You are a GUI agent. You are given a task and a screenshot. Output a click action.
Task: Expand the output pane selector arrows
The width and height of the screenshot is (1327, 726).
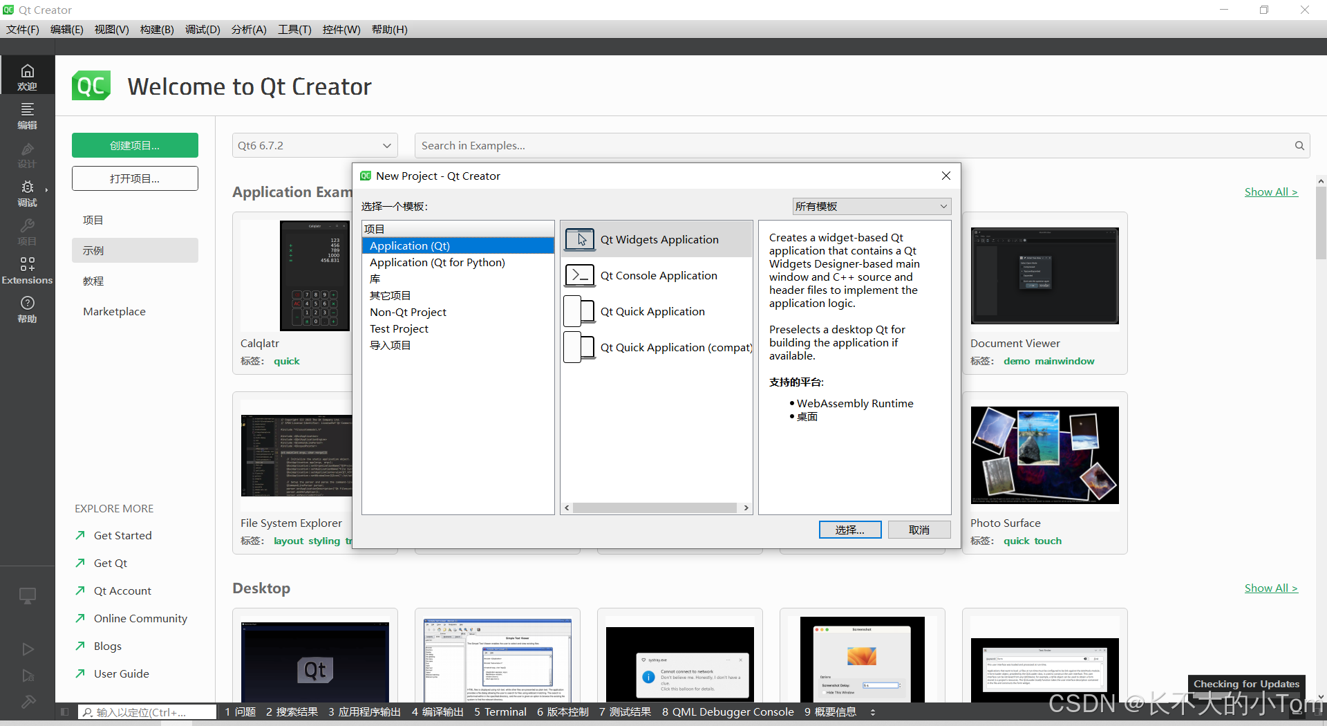coord(873,711)
